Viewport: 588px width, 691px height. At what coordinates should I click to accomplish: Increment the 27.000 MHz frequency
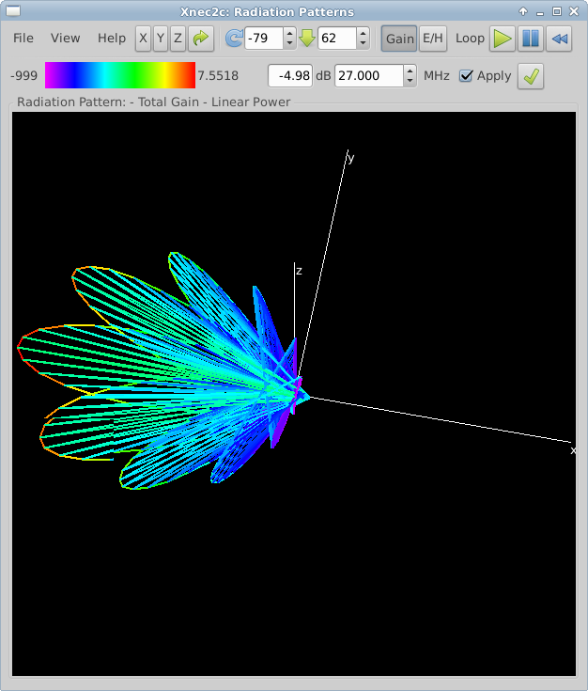point(410,71)
